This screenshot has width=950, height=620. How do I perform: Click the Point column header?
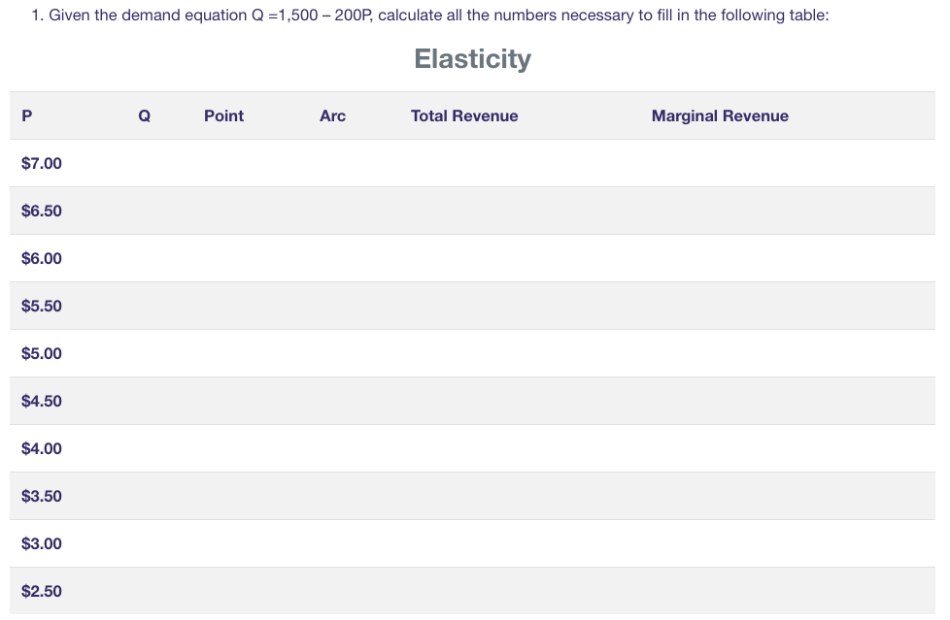tap(223, 115)
